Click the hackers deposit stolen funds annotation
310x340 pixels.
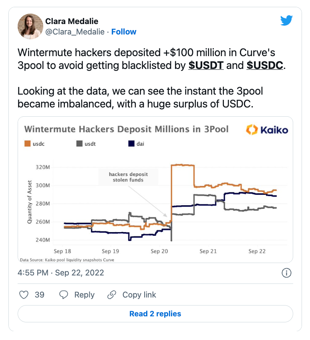tap(128, 177)
